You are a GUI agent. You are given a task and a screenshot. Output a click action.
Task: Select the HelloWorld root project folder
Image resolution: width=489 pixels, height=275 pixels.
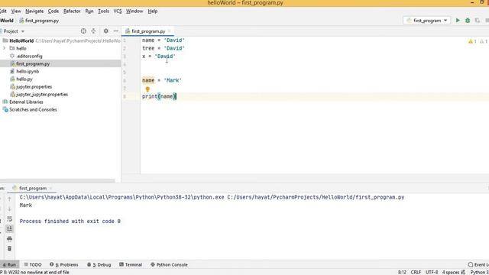21,40
